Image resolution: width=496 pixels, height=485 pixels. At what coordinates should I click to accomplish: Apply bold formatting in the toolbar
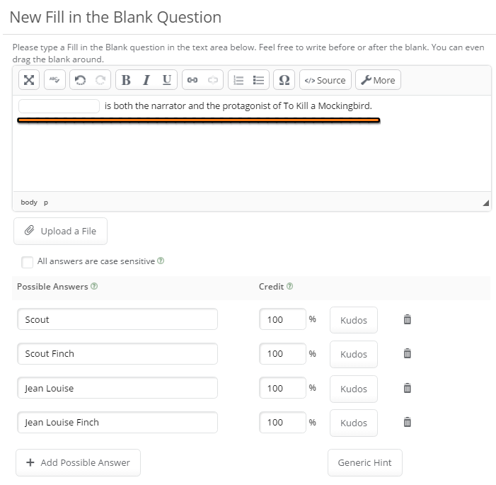(126, 80)
